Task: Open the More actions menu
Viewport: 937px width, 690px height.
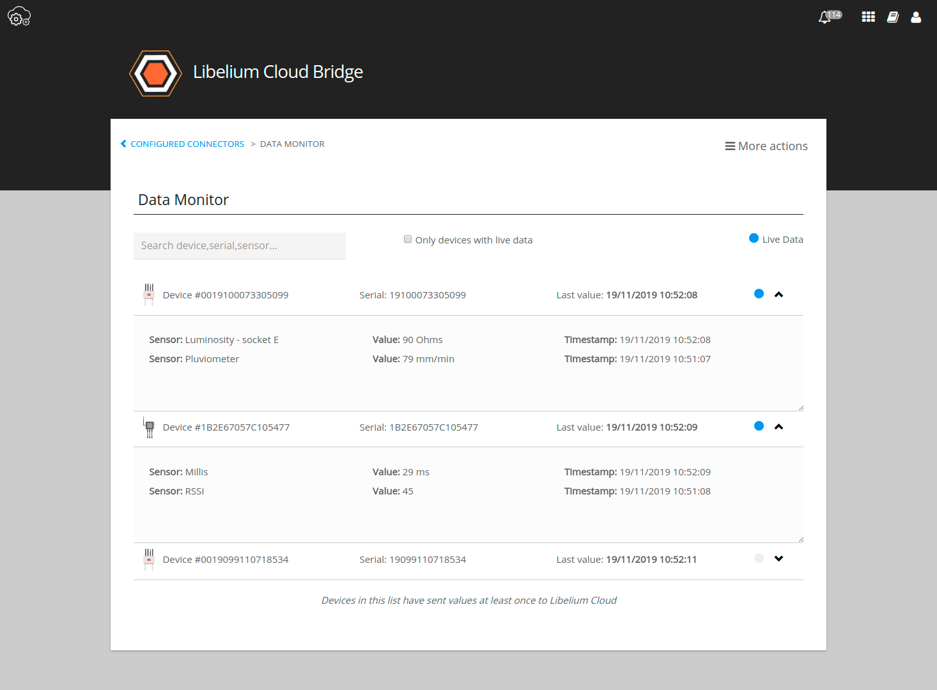Action: [766, 146]
